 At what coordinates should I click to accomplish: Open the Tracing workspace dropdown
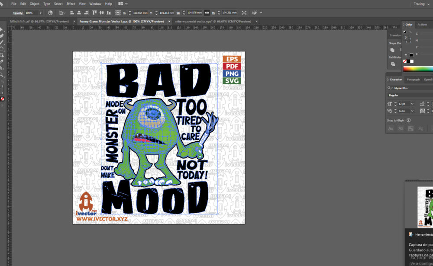[421, 4]
